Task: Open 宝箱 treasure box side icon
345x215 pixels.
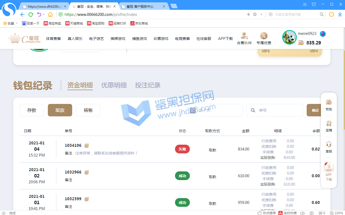Action: click(x=329, y=126)
